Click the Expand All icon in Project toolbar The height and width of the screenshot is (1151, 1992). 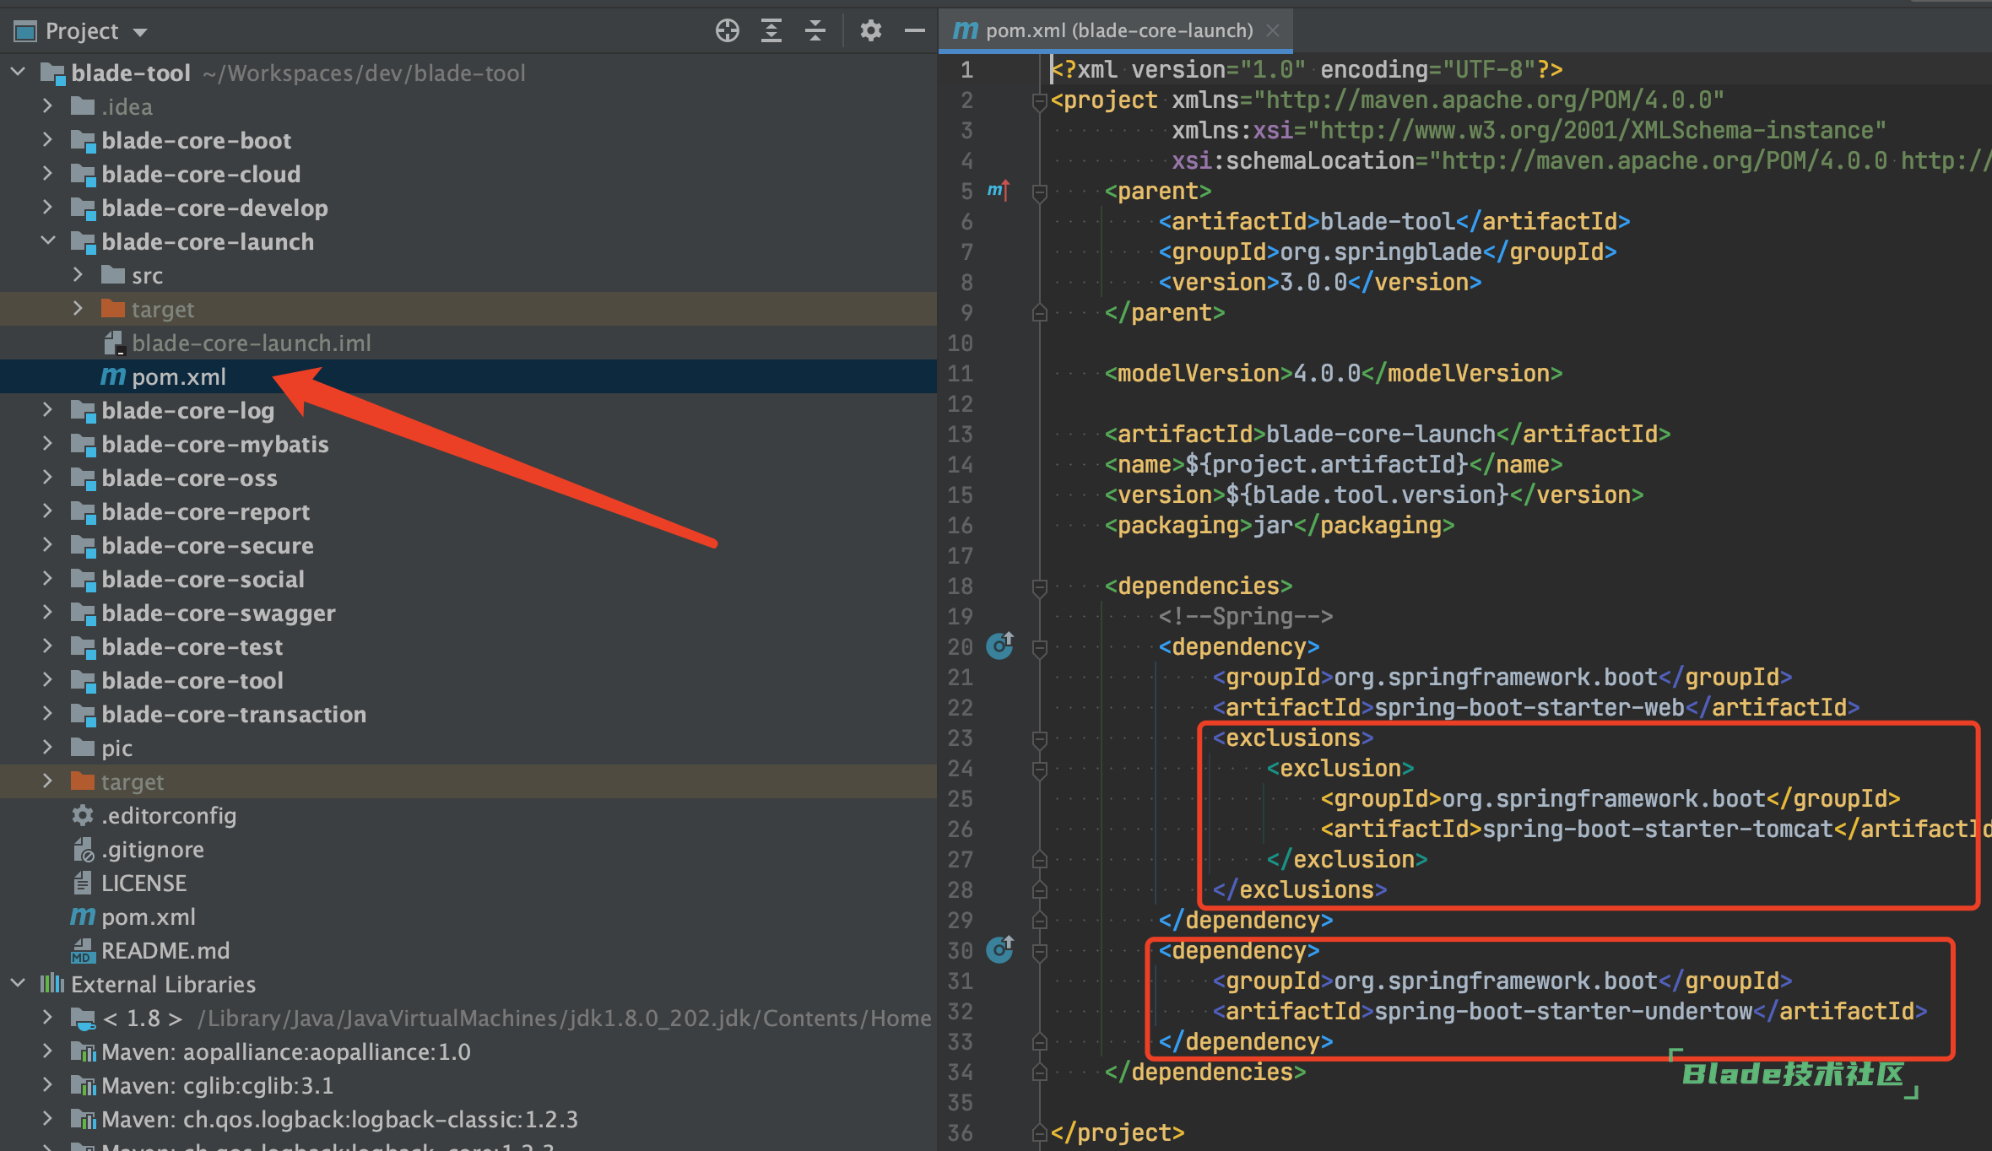click(x=771, y=31)
